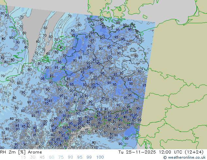Viewport: 207px width, 160px height.
Task: Select legend scale value 75
Action: 61,157
